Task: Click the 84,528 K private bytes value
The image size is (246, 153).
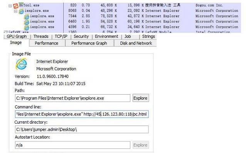Action: point(109,22)
